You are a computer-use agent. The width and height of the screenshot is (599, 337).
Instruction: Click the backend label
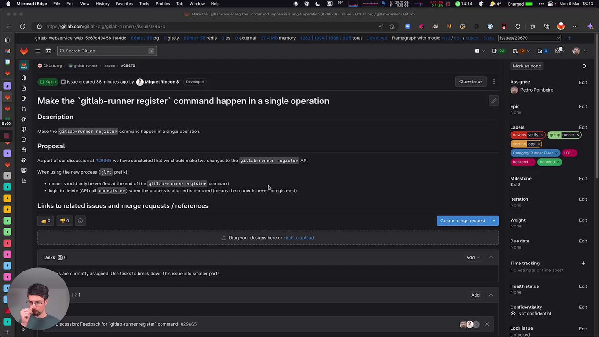pos(520,162)
